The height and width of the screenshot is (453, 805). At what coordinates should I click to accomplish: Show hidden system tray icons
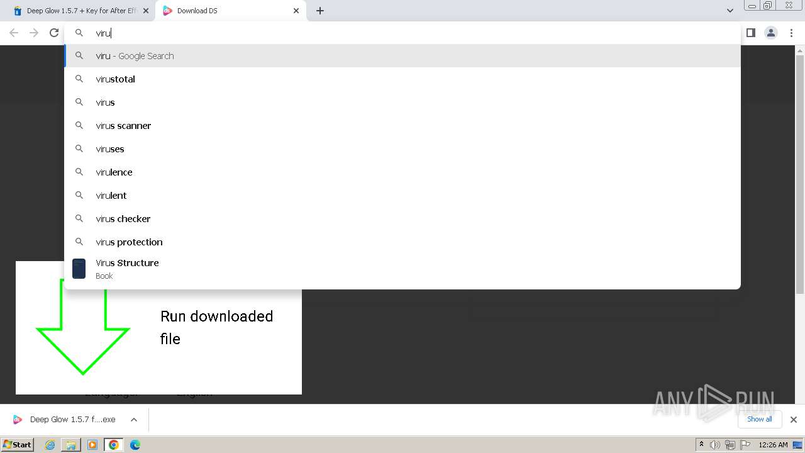coord(702,445)
